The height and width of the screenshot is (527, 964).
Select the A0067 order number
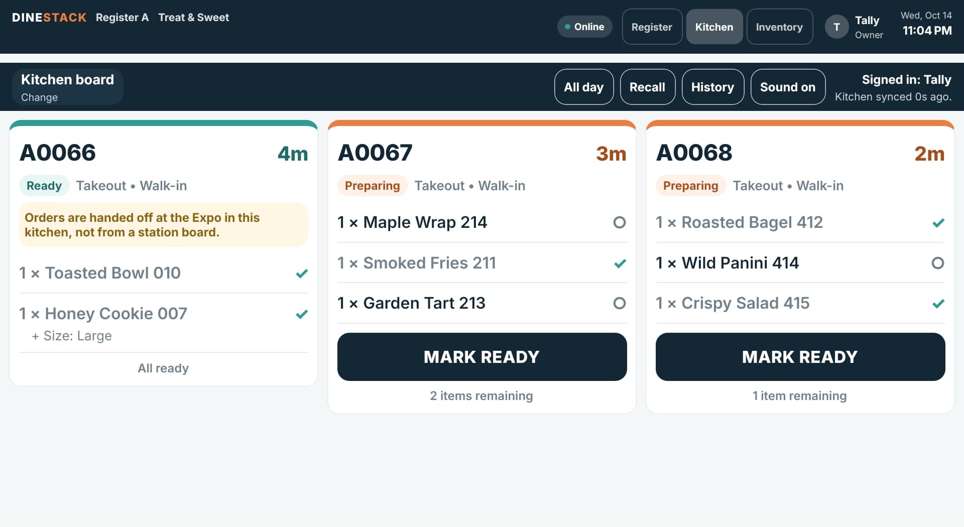(x=375, y=153)
